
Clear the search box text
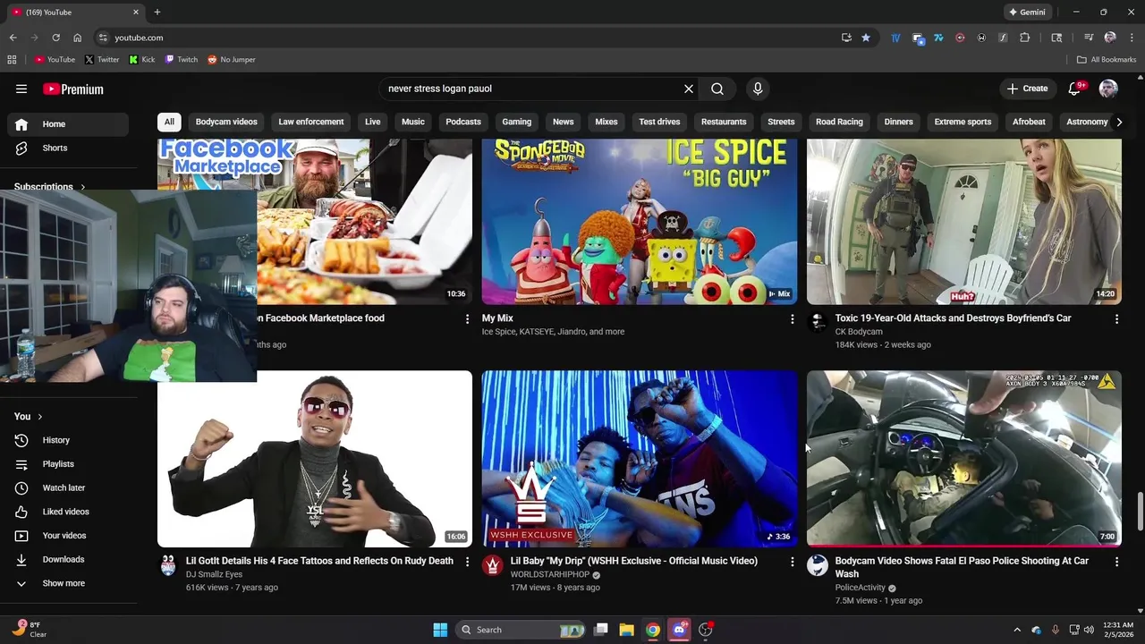tap(689, 89)
